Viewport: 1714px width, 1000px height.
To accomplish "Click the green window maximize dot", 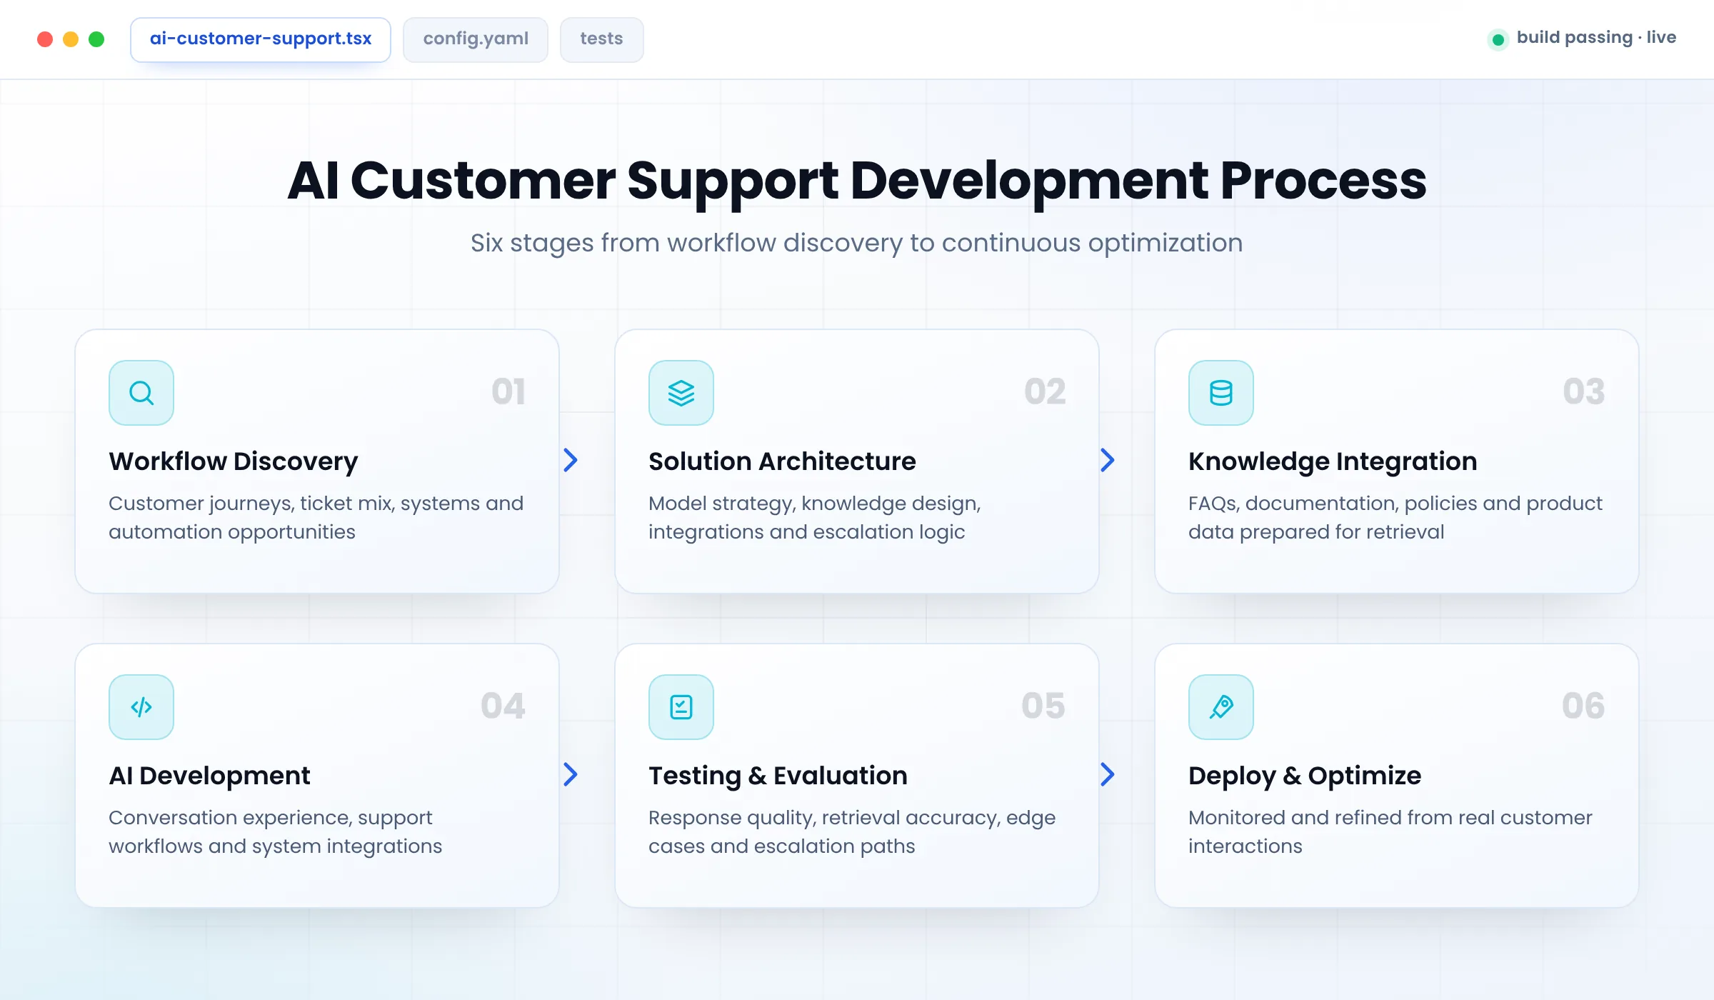I will (96, 39).
